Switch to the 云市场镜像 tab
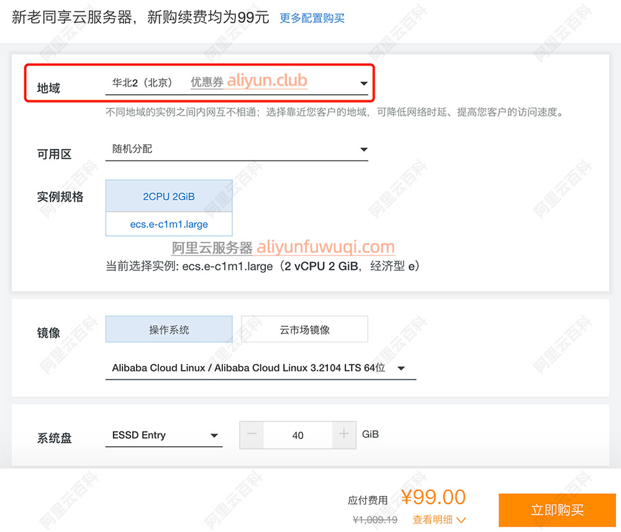 304,330
